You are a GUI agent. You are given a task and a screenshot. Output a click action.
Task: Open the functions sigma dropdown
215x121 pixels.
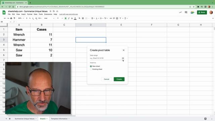126,18
